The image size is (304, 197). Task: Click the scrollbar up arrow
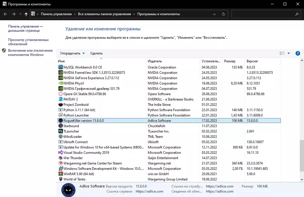(x=302, y=61)
